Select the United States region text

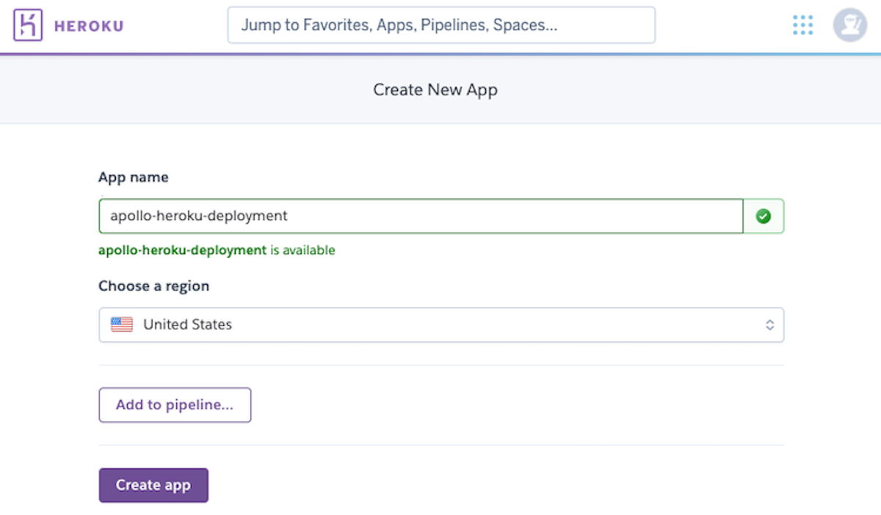click(x=187, y=324)
